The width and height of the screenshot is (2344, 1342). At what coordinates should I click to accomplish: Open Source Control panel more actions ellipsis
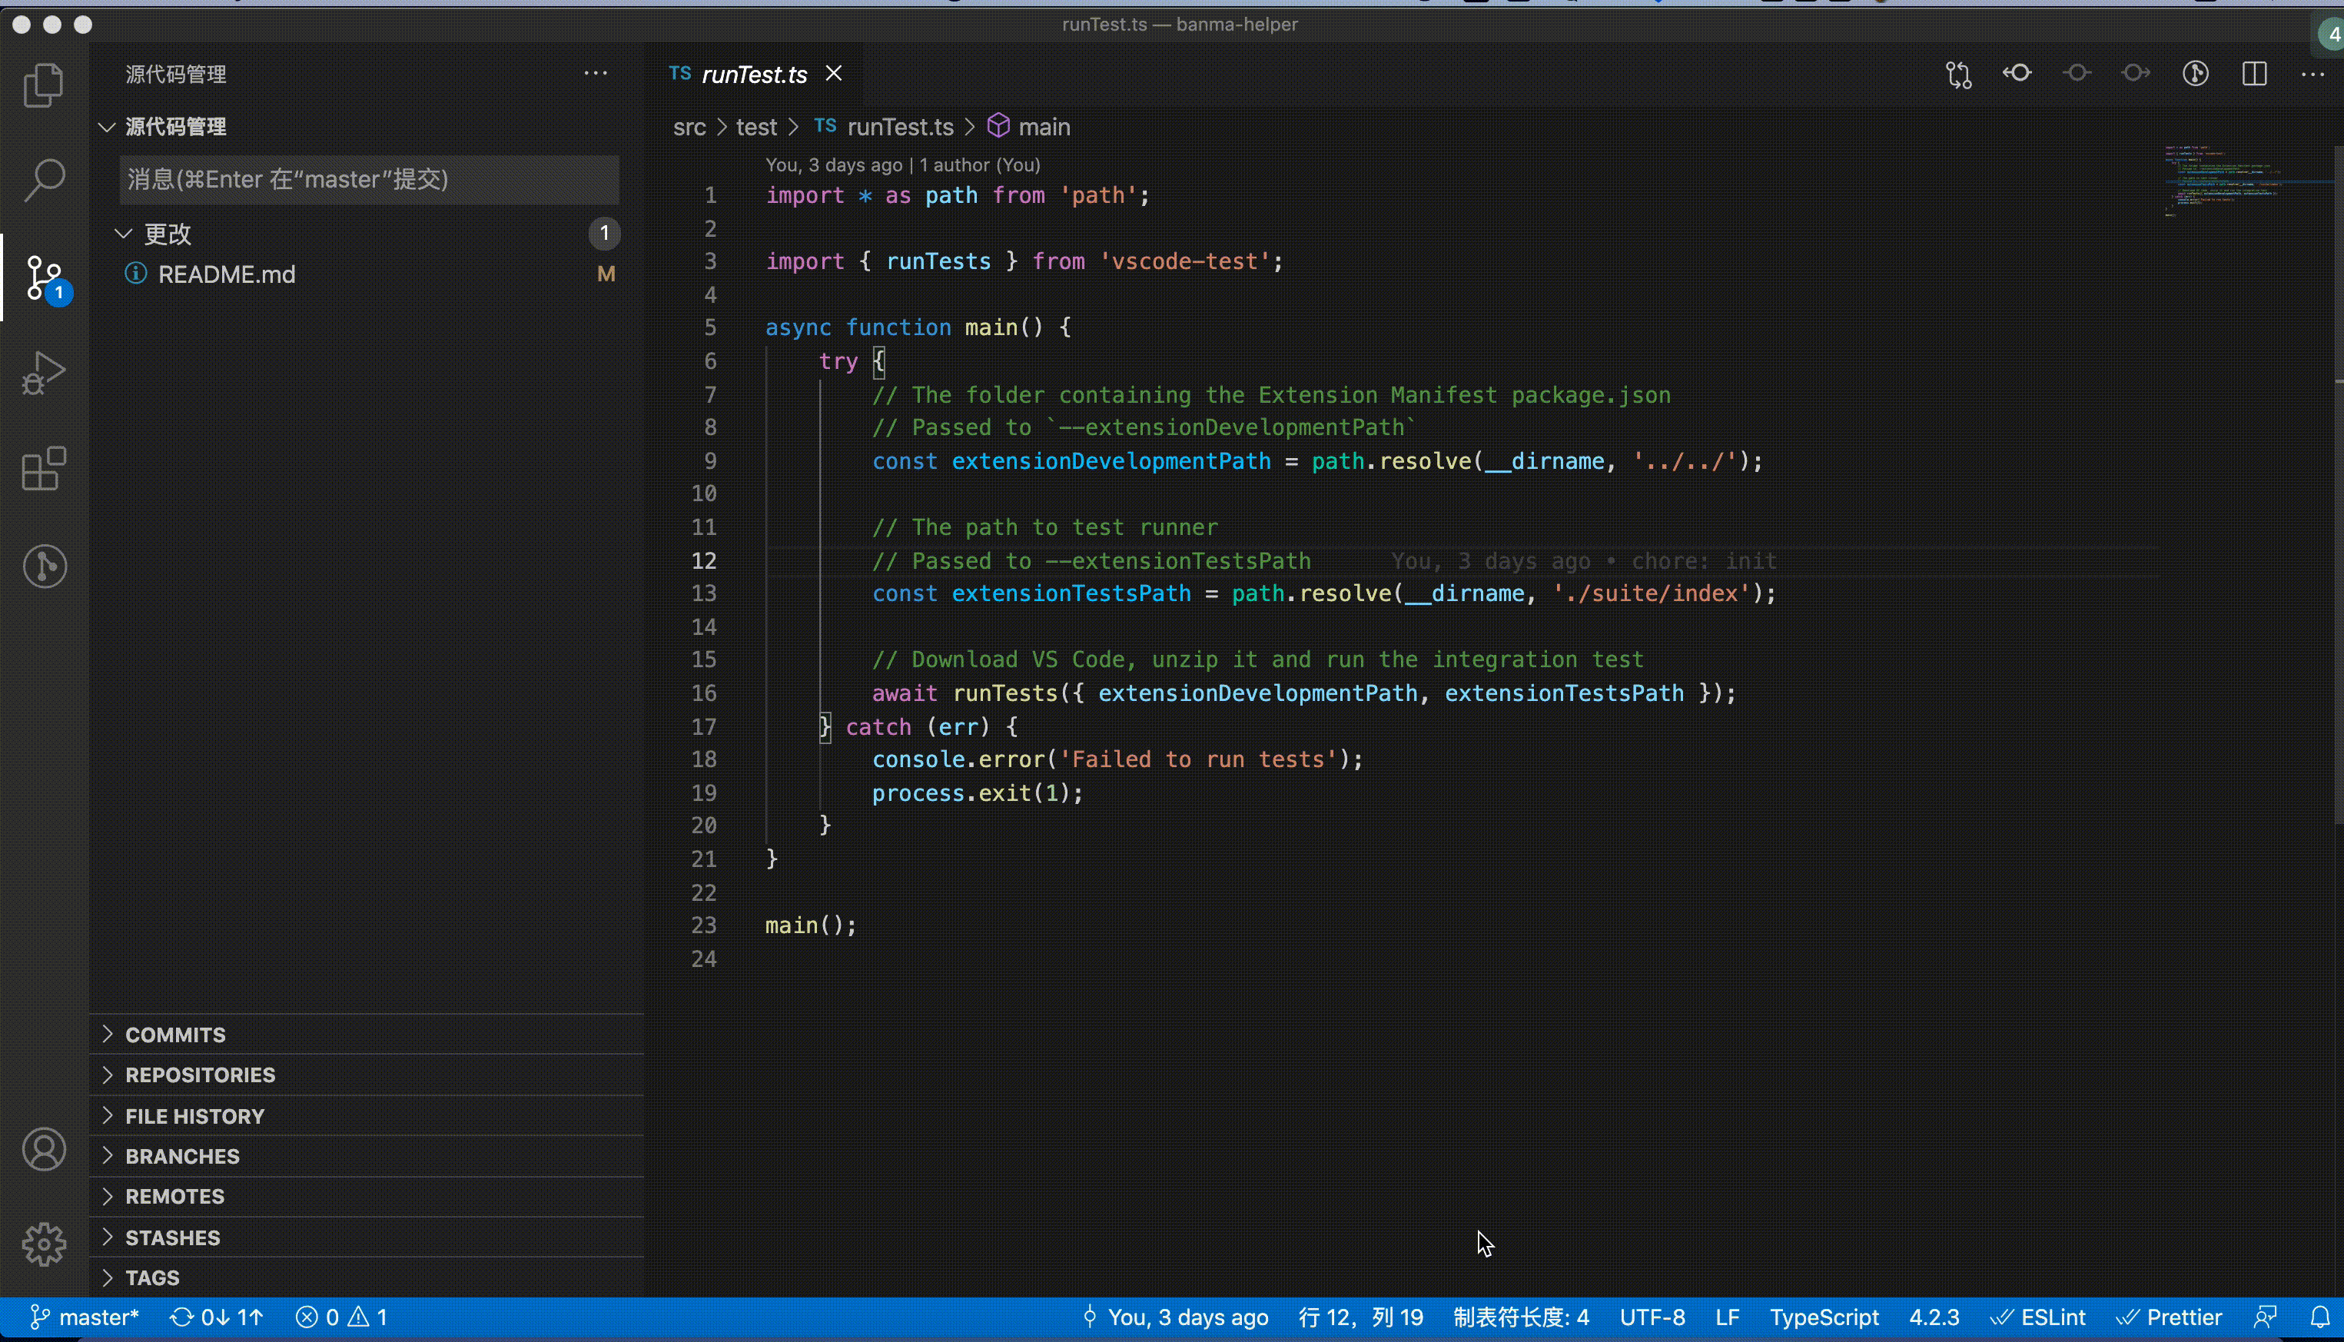click(x=595, y=74)
